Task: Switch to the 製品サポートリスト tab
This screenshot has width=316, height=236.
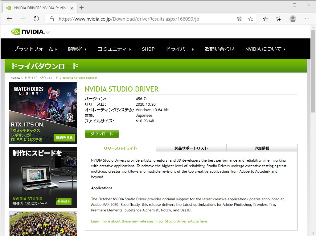Action: coord(191,148)
